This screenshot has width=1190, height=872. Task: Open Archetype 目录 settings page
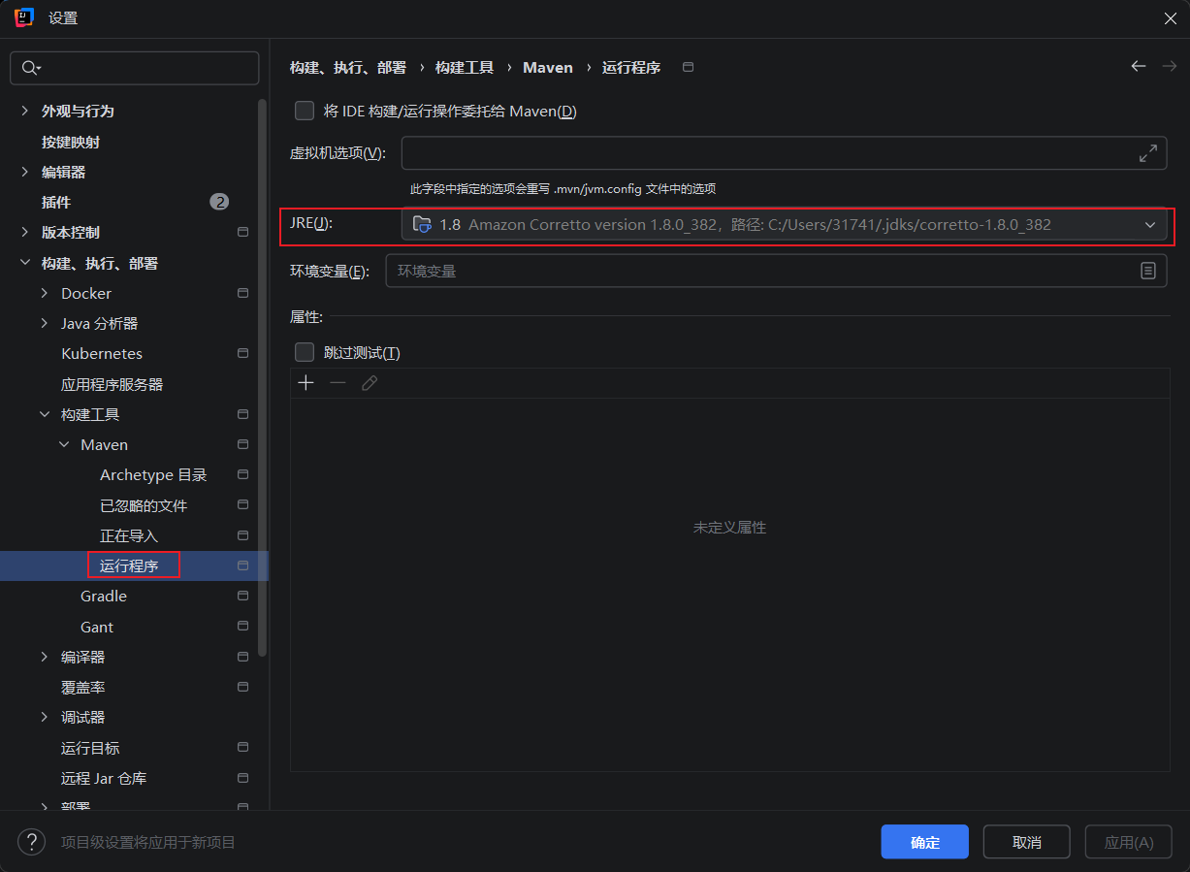click(x=153, y=475)
